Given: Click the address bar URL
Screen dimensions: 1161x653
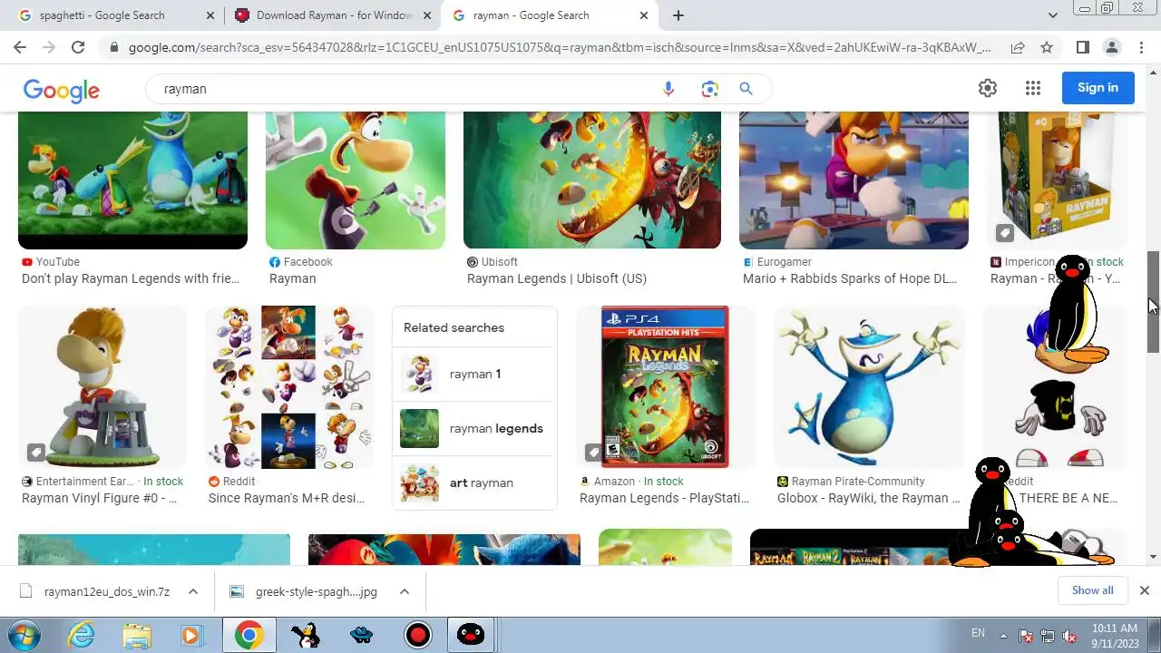Looking at the screenshot, I should 559,47.
